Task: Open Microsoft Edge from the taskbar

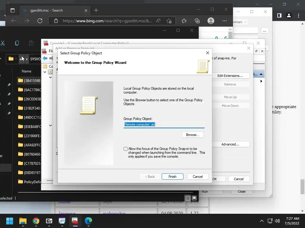Action: pyautogui.click(x=88, y=221)
